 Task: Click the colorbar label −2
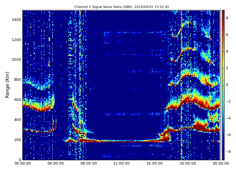tap(228, 101)
